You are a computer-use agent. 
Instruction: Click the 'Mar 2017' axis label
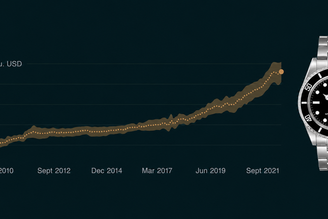(157, 171)
